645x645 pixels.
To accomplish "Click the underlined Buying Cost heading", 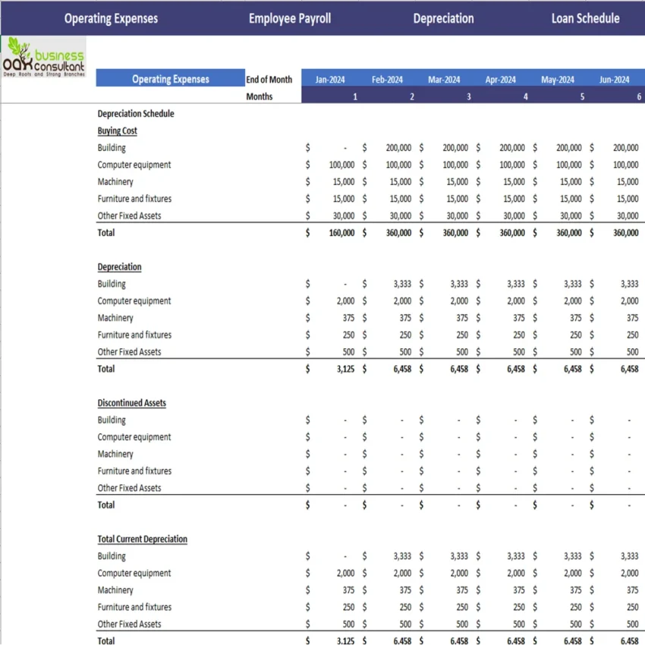I will coord(117,131).
